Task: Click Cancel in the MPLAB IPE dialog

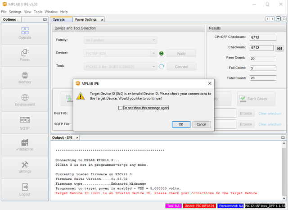Action: 202,124
